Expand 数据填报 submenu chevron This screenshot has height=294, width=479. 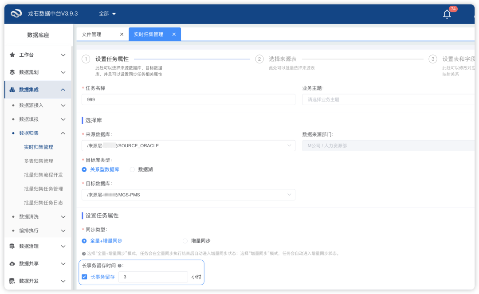point(63,119)
